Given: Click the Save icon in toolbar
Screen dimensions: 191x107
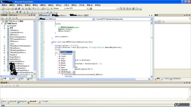Looking at the screenshot, I should click(16, 9).
